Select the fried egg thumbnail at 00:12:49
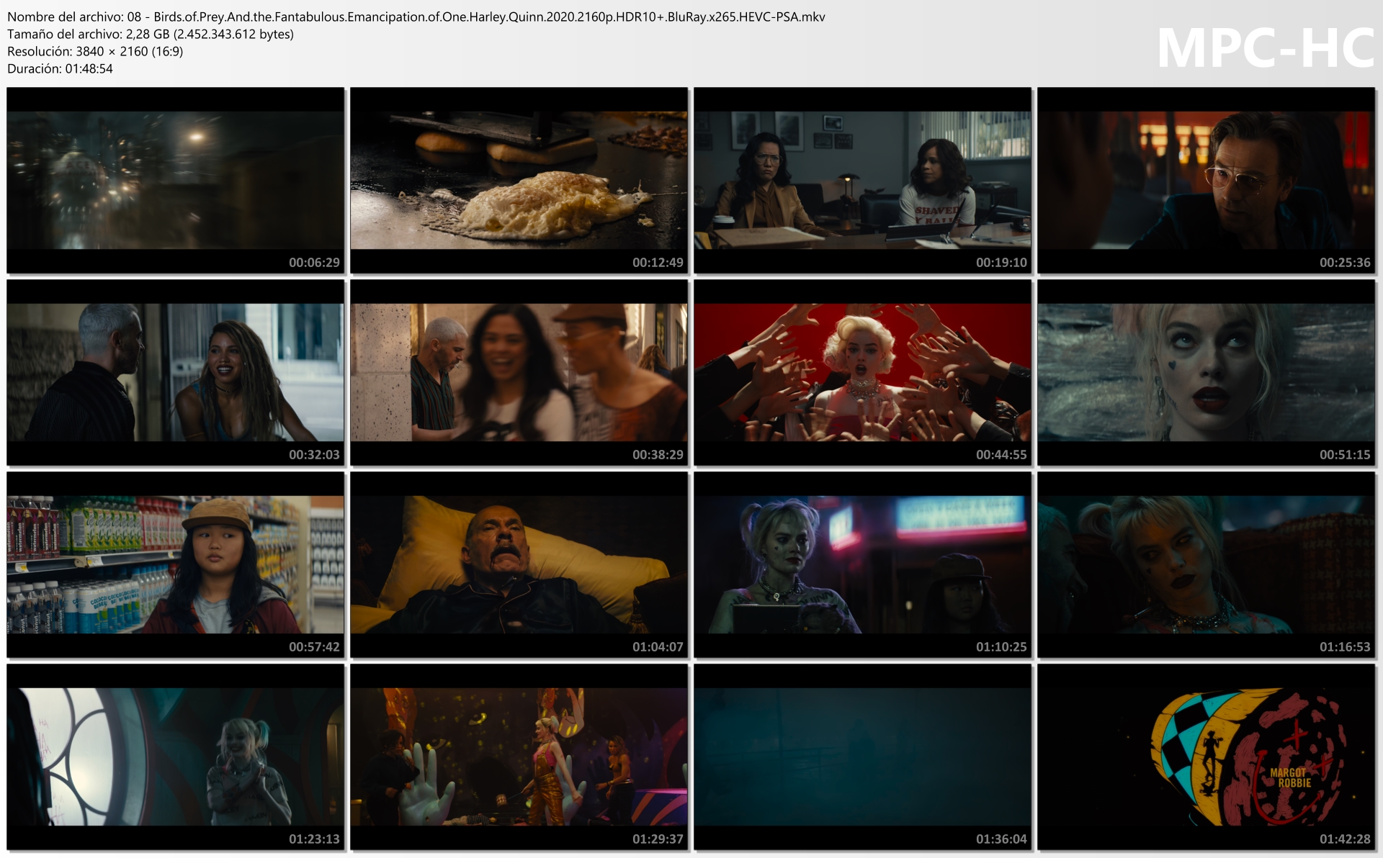Screen dimensions: 1383x858 click(519, 180)
